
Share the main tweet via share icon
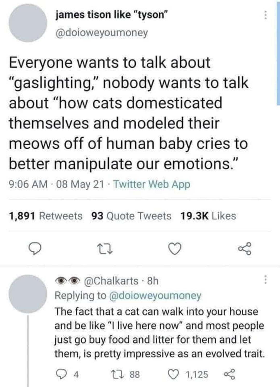(245, 249)
